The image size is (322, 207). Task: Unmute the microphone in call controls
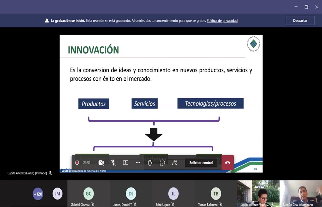113,163
